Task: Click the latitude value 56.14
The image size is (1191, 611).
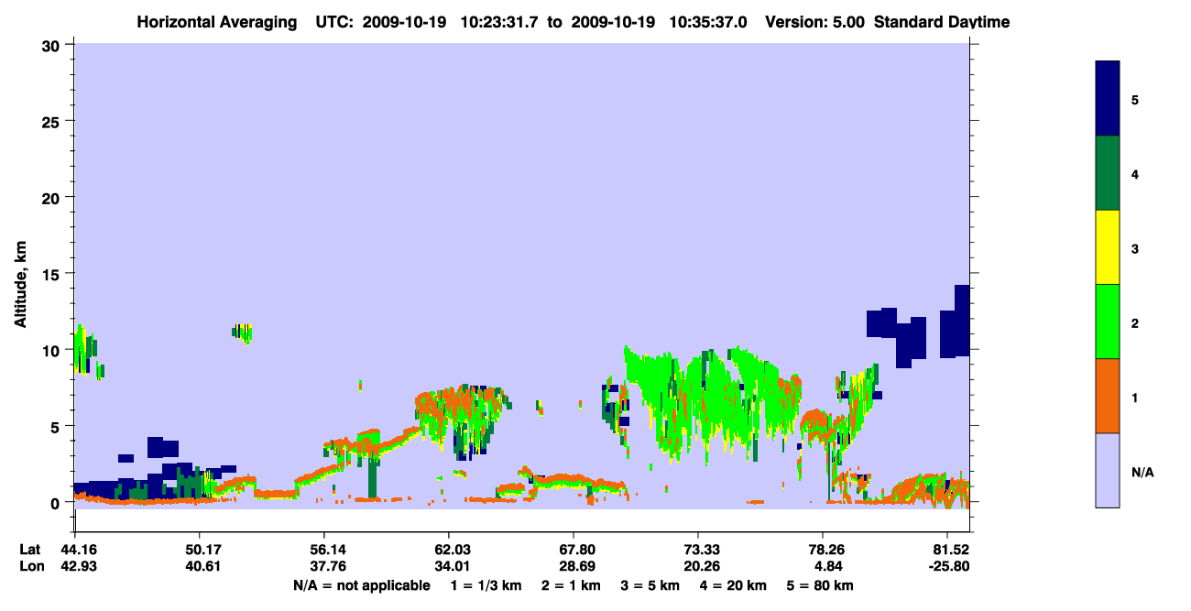Action: pyautogui.click(x=324, y=550)
